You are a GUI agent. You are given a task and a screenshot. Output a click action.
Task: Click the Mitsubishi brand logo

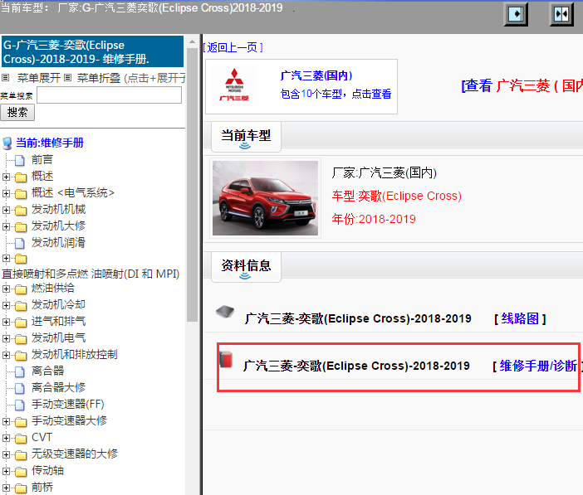coord(234,85)
